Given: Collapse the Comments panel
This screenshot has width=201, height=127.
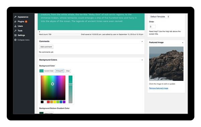Looking at the screenshot, I should (142, 41).
